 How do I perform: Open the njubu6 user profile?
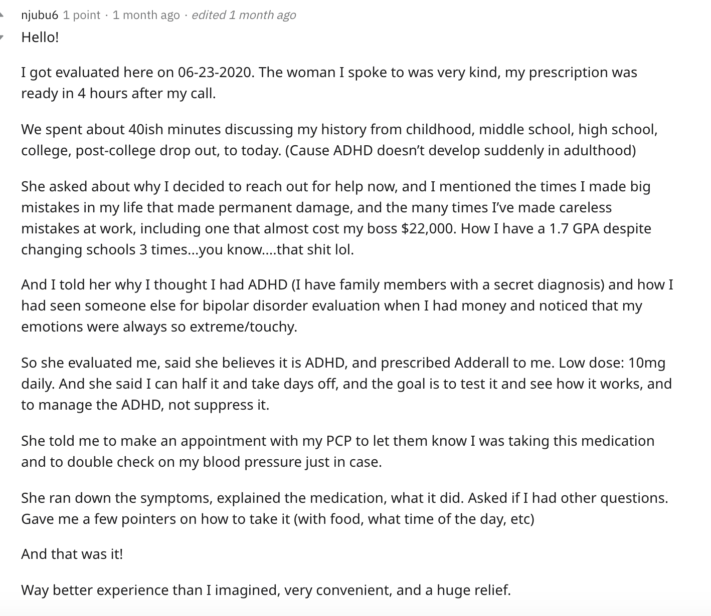[x=40, y=15]
